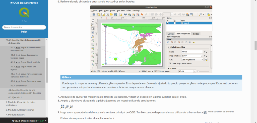Click the sidebar navigation scrollbar thumb

(x=47, y=70)
